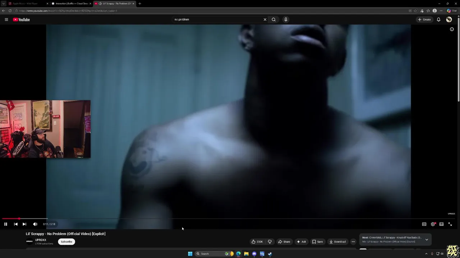
Task: Open the favorites list icon
Action: click(x=428, y=11)
